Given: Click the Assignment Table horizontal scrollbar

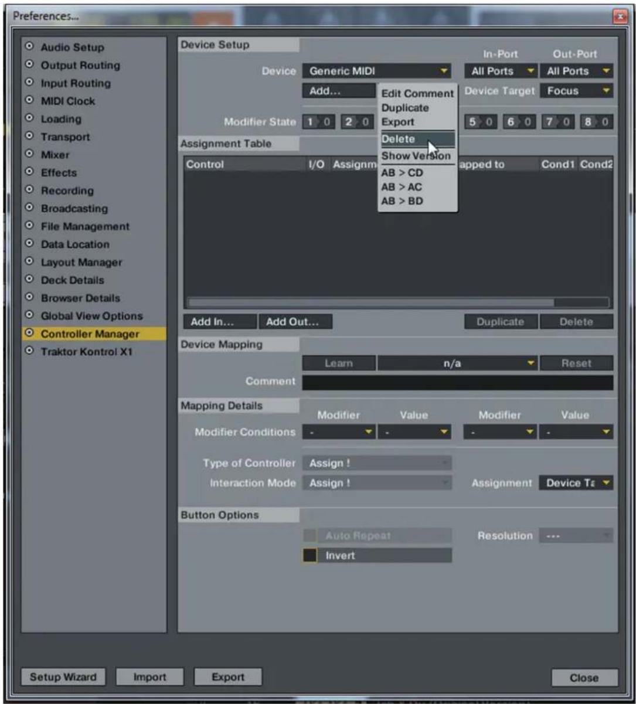Looking at the screenshot, I should (370, 302).
